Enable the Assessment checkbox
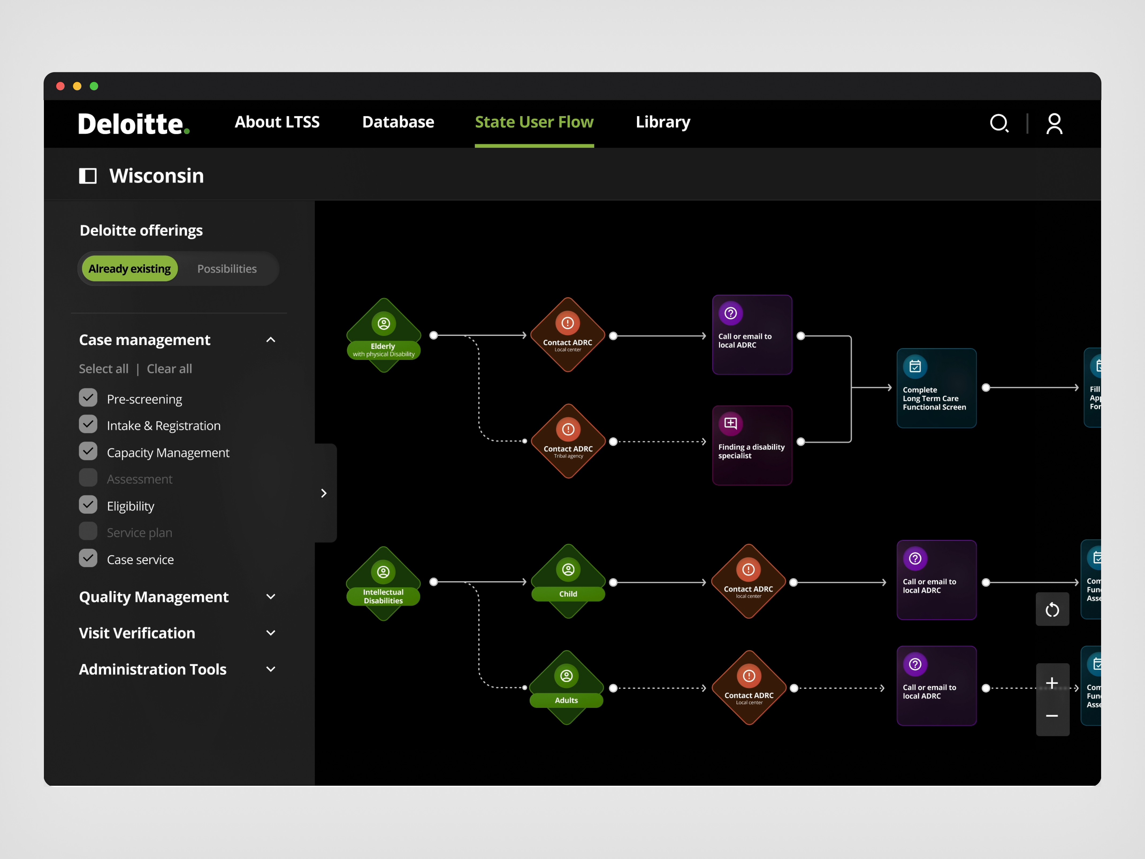This screenshot has width=1145, height=859. pos(88,478)
